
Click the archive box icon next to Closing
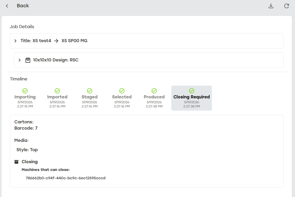pyautogui.click(x=17, y=162)
